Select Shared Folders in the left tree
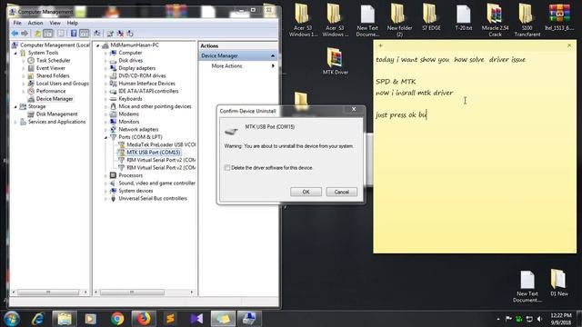Viewport: 582px width, 327px height. click(x=53, y=76)
